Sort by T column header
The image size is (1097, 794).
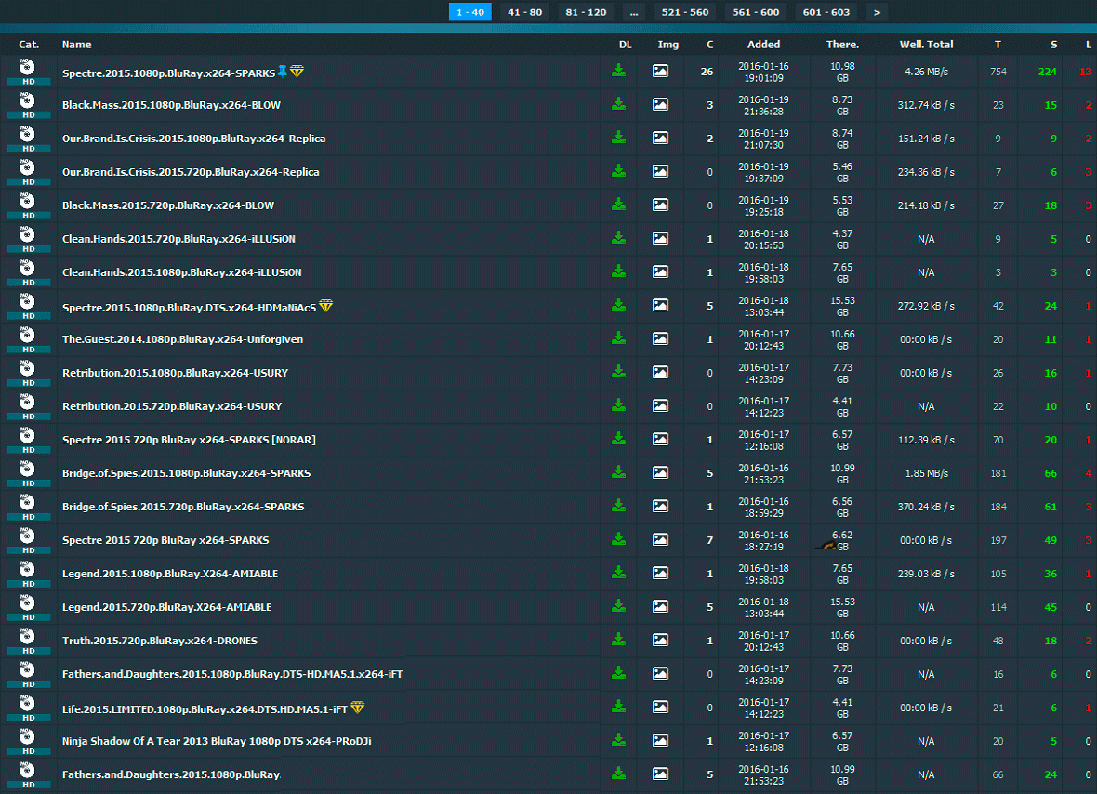point(998,44)
